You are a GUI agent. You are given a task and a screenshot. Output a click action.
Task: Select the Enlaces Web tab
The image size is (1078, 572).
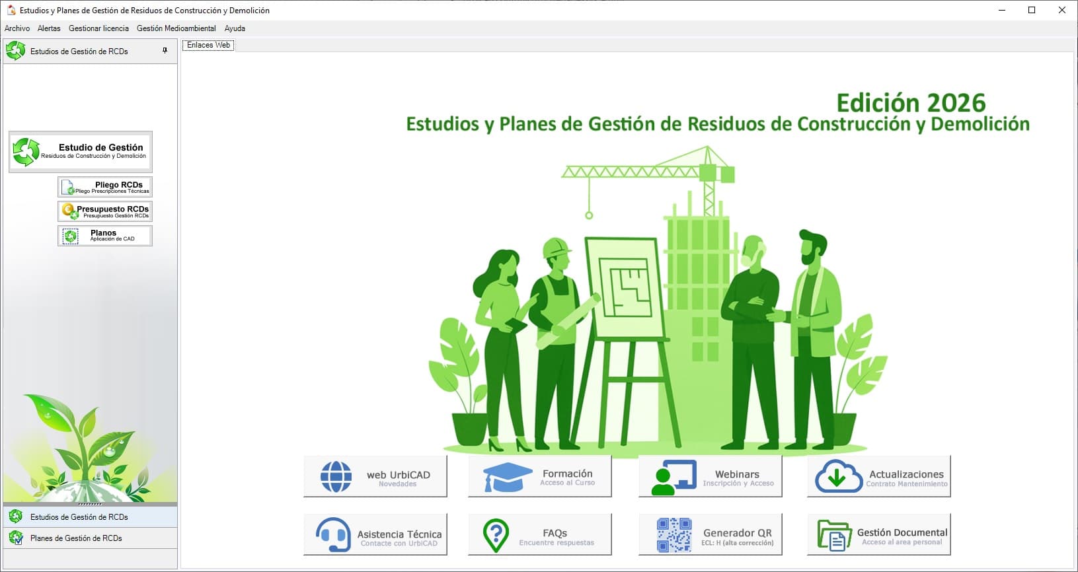[x=208, y=45]
